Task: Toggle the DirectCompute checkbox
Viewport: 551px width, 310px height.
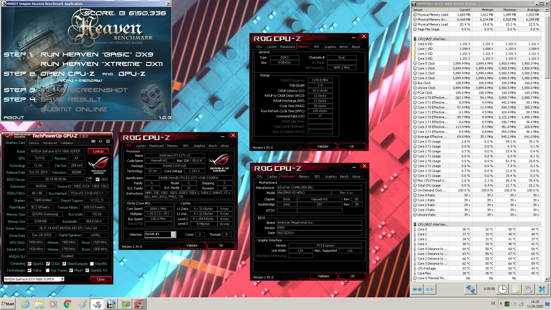Action: tap(64, 263)
